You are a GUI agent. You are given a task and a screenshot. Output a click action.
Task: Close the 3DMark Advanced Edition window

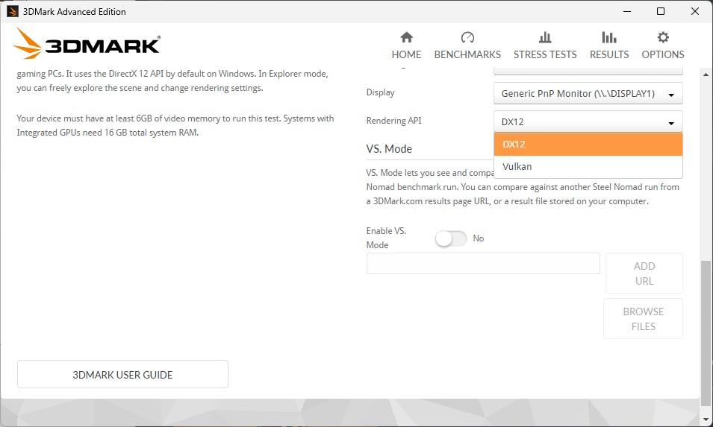(x=695, y=11)
